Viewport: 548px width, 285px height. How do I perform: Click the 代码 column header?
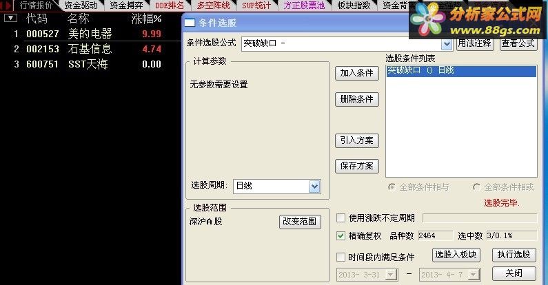[x=37, y=19]
